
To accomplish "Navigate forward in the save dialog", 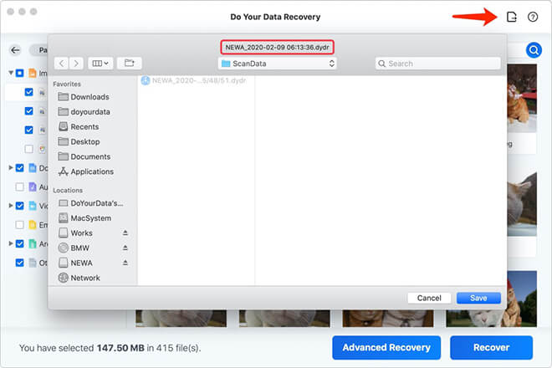I will pos(75,63).
